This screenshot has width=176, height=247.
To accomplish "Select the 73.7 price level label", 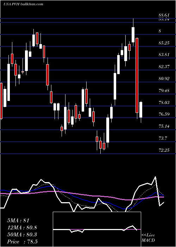I will pyautogui.click(x=163, y=138).
